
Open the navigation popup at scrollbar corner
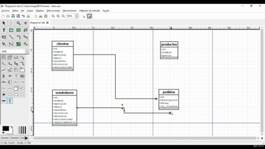262,138
